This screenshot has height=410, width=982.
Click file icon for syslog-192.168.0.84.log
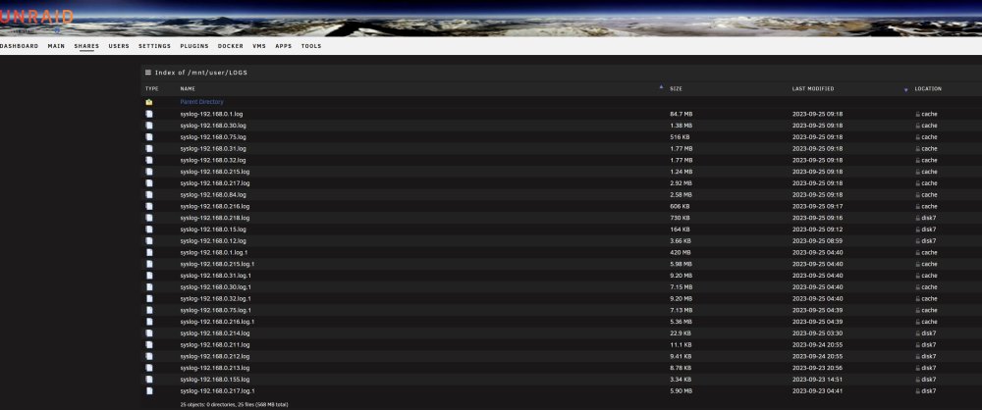point(149,194)
